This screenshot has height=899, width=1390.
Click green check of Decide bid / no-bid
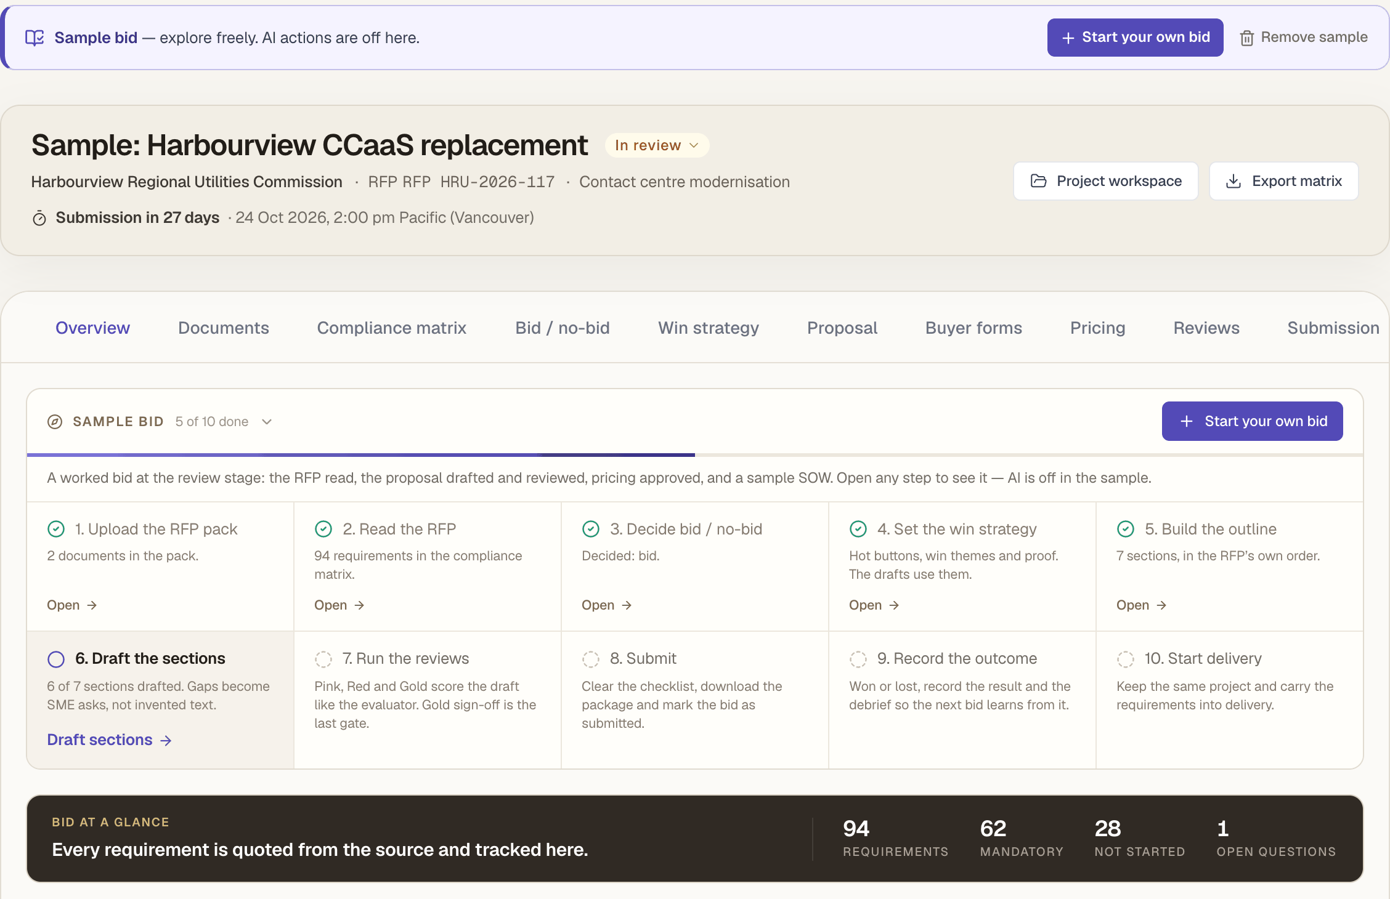591,529
